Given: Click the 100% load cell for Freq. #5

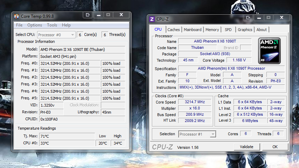Looking at the screenshot, I should (x=113, y=98).
